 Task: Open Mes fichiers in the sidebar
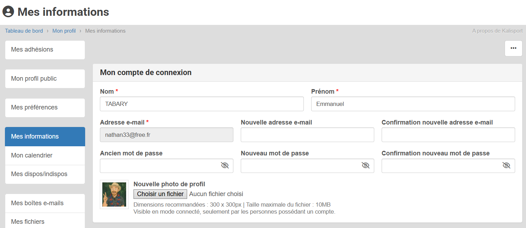[45, 221]
